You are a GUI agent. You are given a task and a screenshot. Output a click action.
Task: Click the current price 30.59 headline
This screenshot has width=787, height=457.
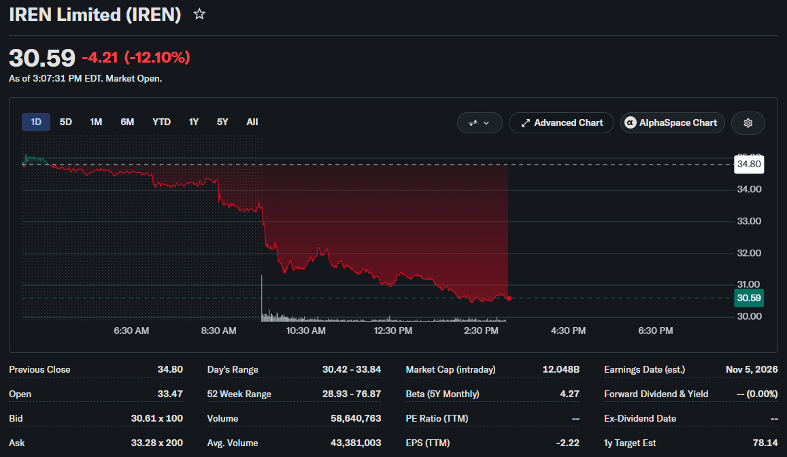(42, 58)
